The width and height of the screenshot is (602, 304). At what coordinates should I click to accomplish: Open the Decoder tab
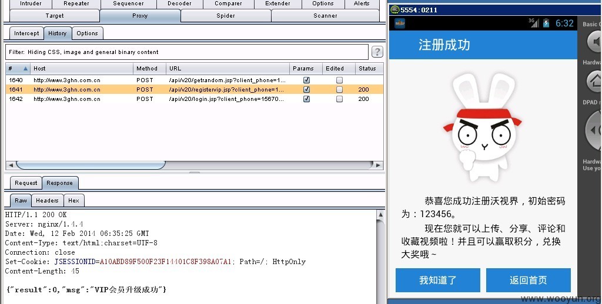180,4
